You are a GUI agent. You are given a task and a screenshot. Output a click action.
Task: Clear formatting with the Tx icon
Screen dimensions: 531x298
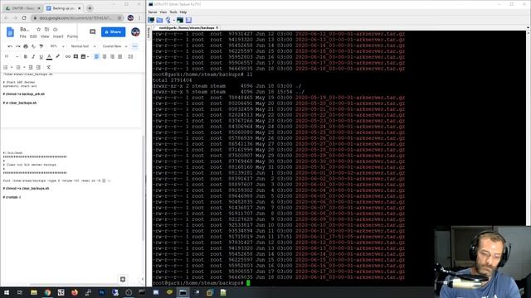[x=48, y=67]
